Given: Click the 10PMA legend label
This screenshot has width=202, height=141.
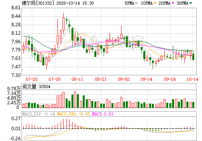Looking at the screenshot, I should tap(147, 3).
